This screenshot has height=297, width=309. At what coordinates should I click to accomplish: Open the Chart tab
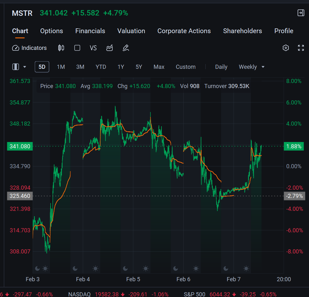(20, 31)
